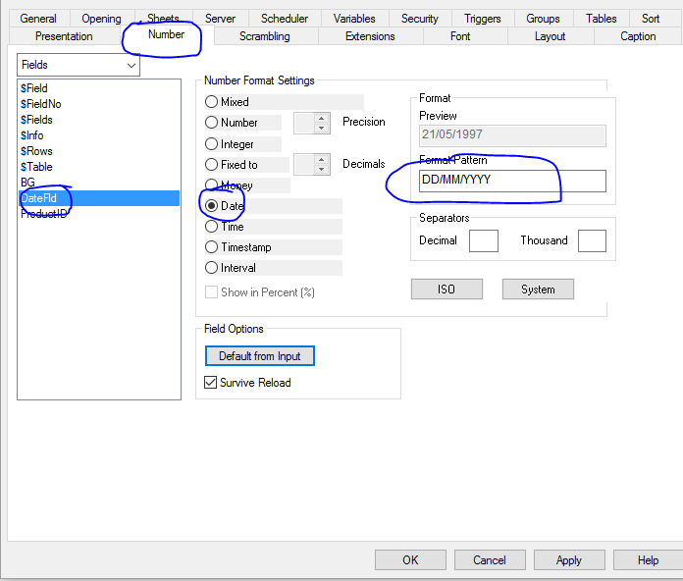This screenshot has width=683, height=581.
Task: Click the ISO format button
Action: [447, 290]
